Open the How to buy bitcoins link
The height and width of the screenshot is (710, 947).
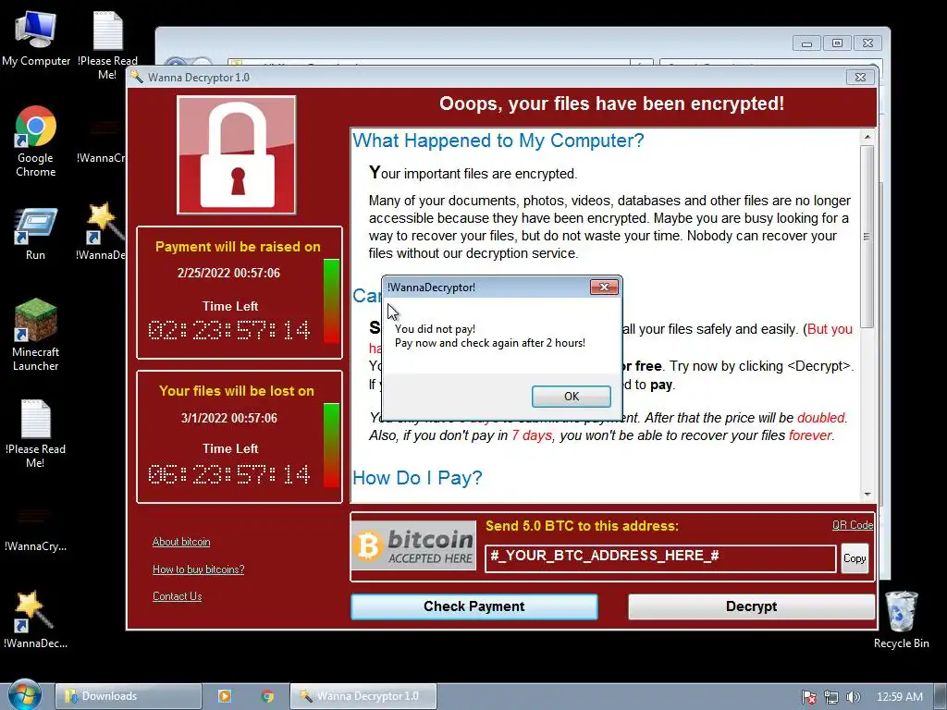198,569
